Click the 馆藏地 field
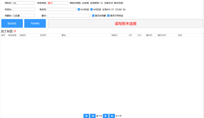The image size is (204, 118). coord(24,16)
